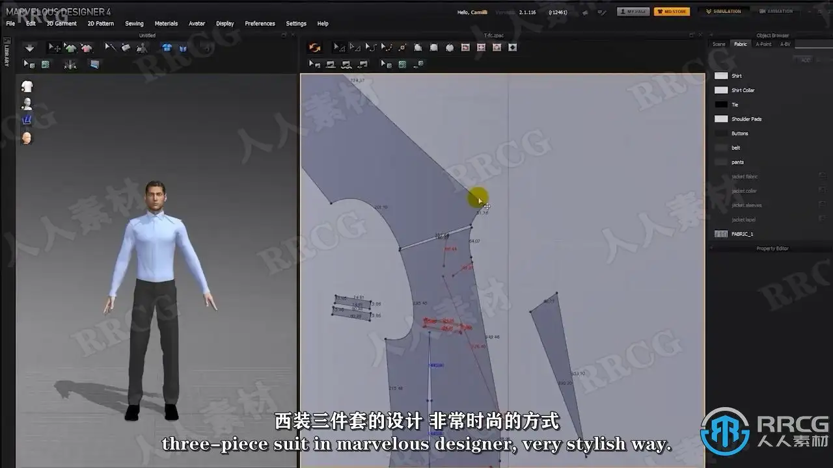The height and width of the screenshot is (468, 833).
Task: Click the blue open-book garment icon
Action: pos(183,47)
